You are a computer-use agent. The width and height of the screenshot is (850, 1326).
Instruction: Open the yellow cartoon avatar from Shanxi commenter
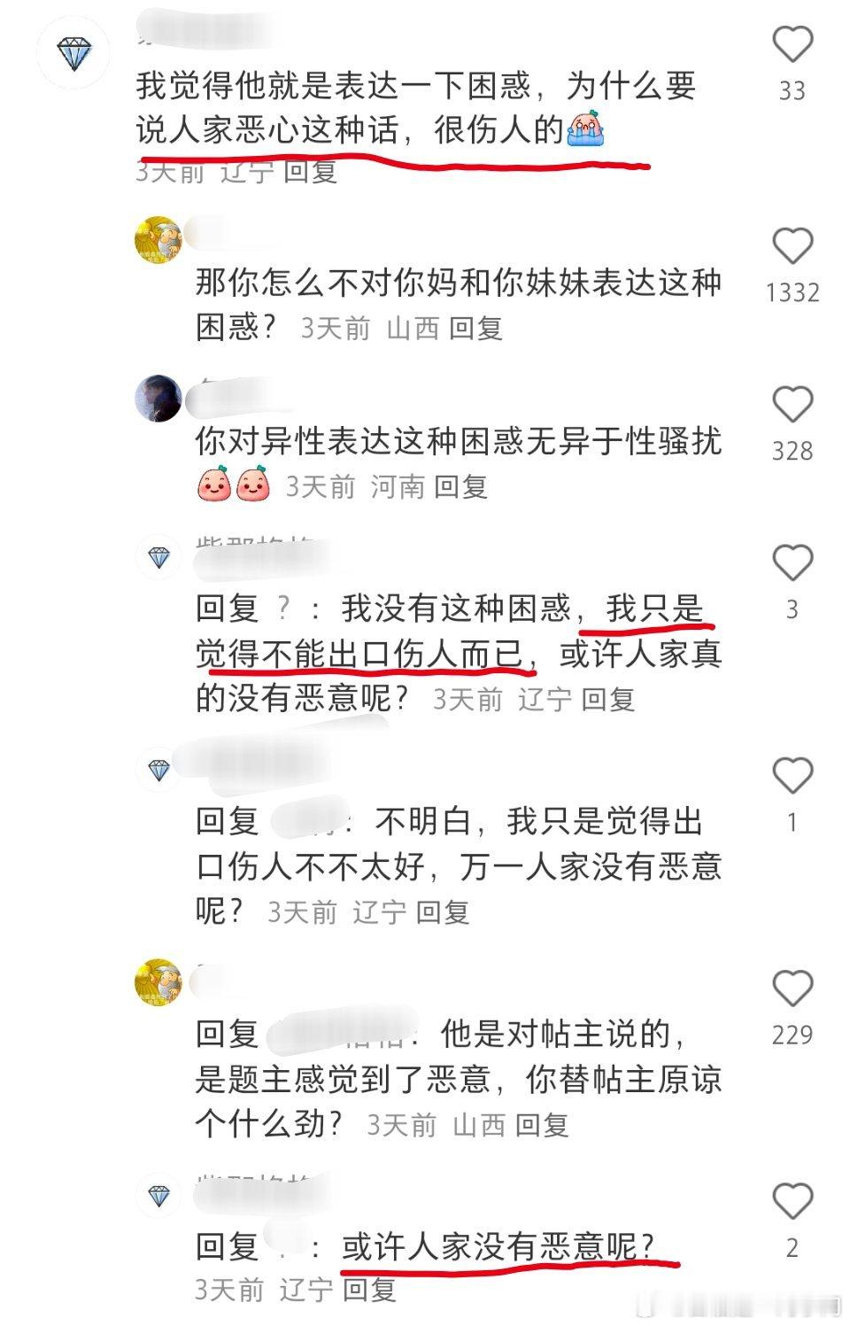coord(158,238)
